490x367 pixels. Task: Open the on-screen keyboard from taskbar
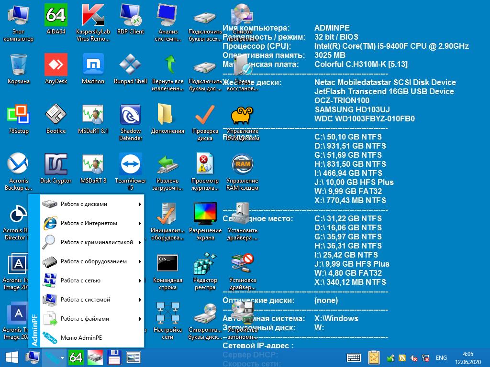(354, 357)
